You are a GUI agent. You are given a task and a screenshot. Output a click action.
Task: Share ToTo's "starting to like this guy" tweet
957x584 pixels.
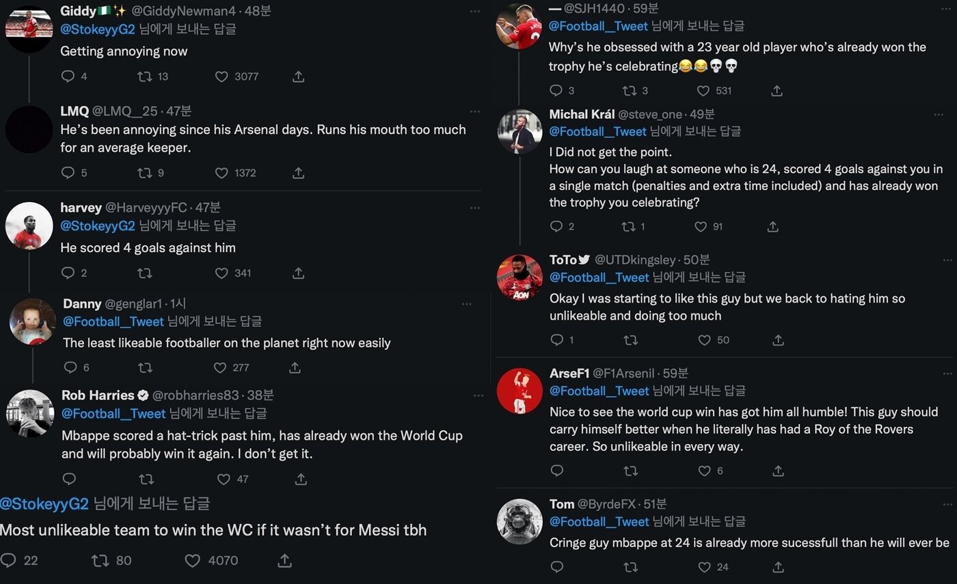tap(778, 339)
